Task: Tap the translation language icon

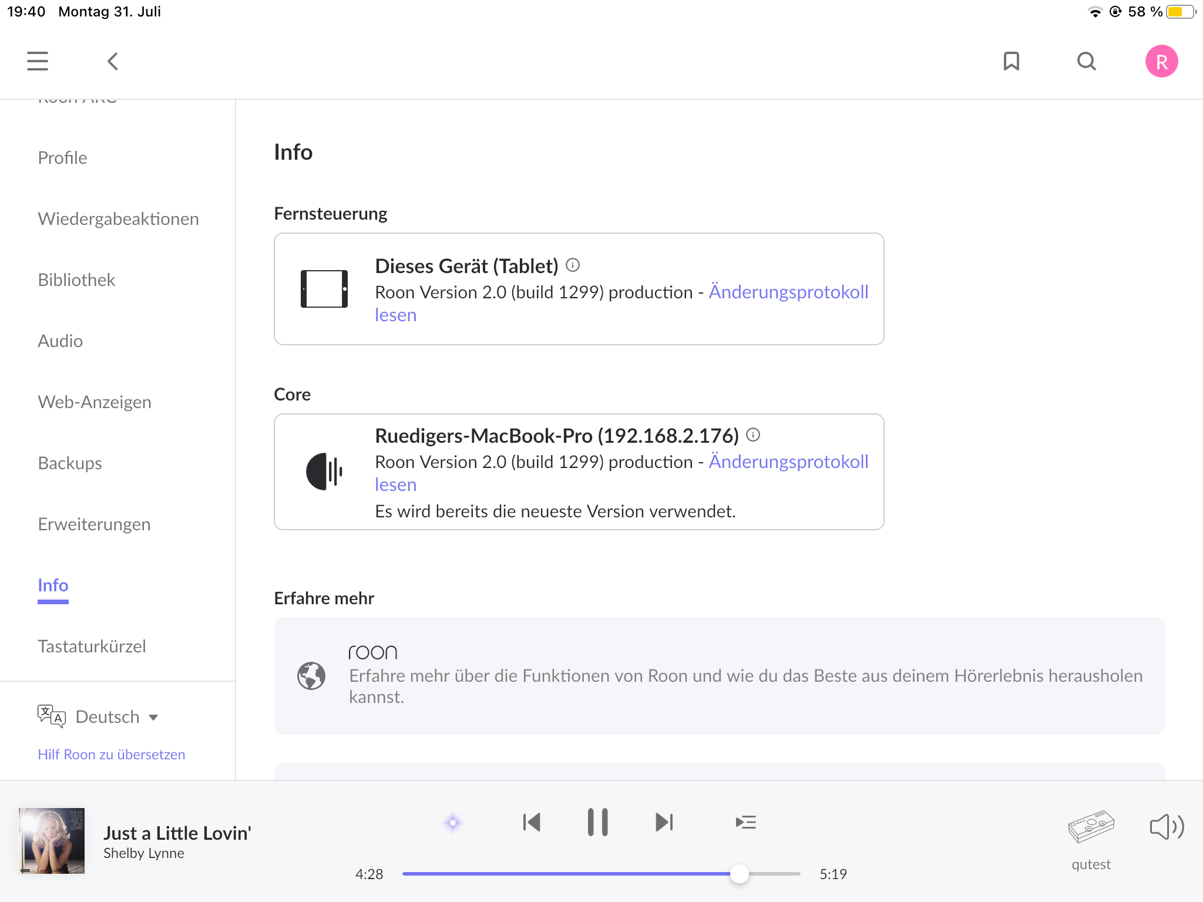Action: point(51,716)
